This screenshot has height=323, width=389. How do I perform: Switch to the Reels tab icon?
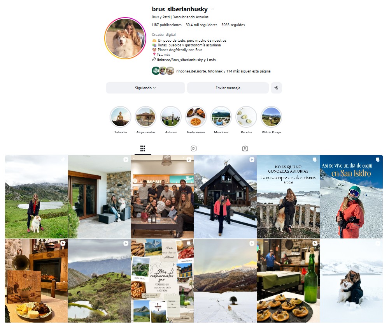(194, 148)
